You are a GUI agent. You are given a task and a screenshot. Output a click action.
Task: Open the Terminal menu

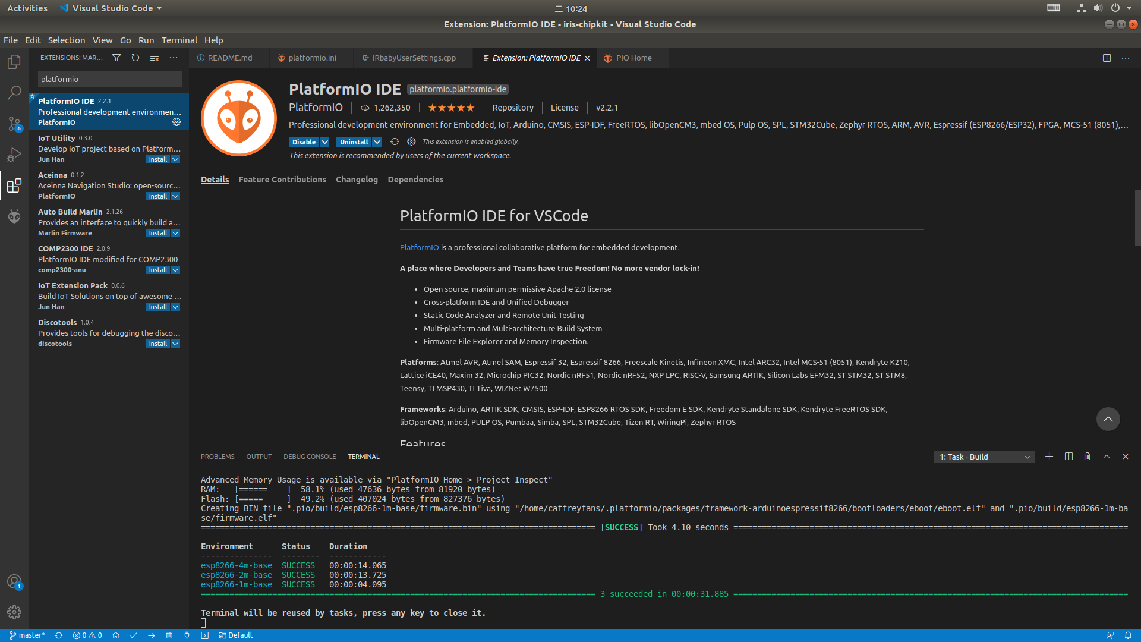(x=179, y=40)
